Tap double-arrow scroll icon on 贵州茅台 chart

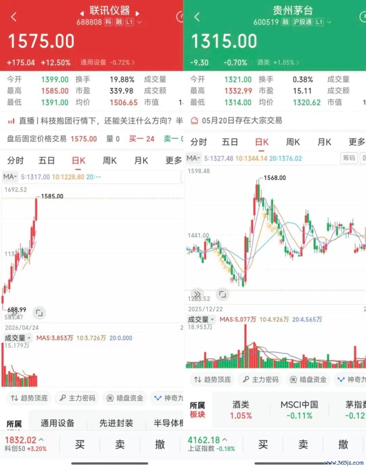point(197,294)
